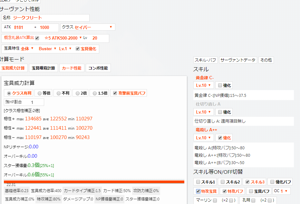Open the 全体 target type dropdown

point(27,49)
